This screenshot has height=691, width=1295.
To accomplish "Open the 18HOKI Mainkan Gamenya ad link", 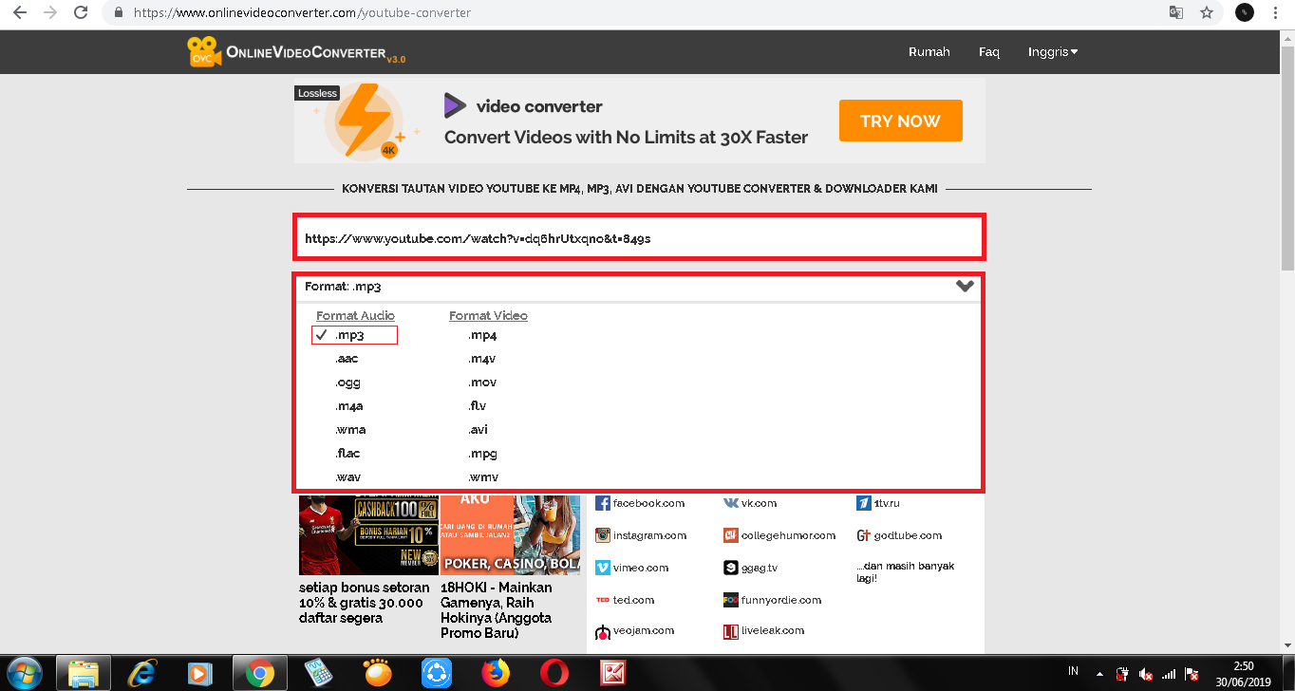I will [x=496, y=610].
